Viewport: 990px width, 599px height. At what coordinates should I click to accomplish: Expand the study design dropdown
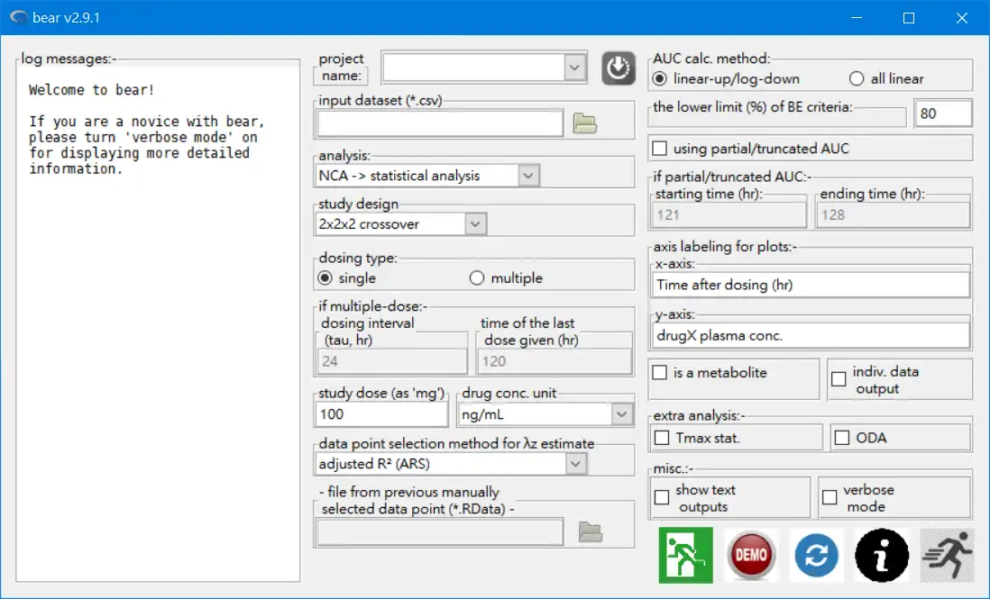tap(475, 223)
